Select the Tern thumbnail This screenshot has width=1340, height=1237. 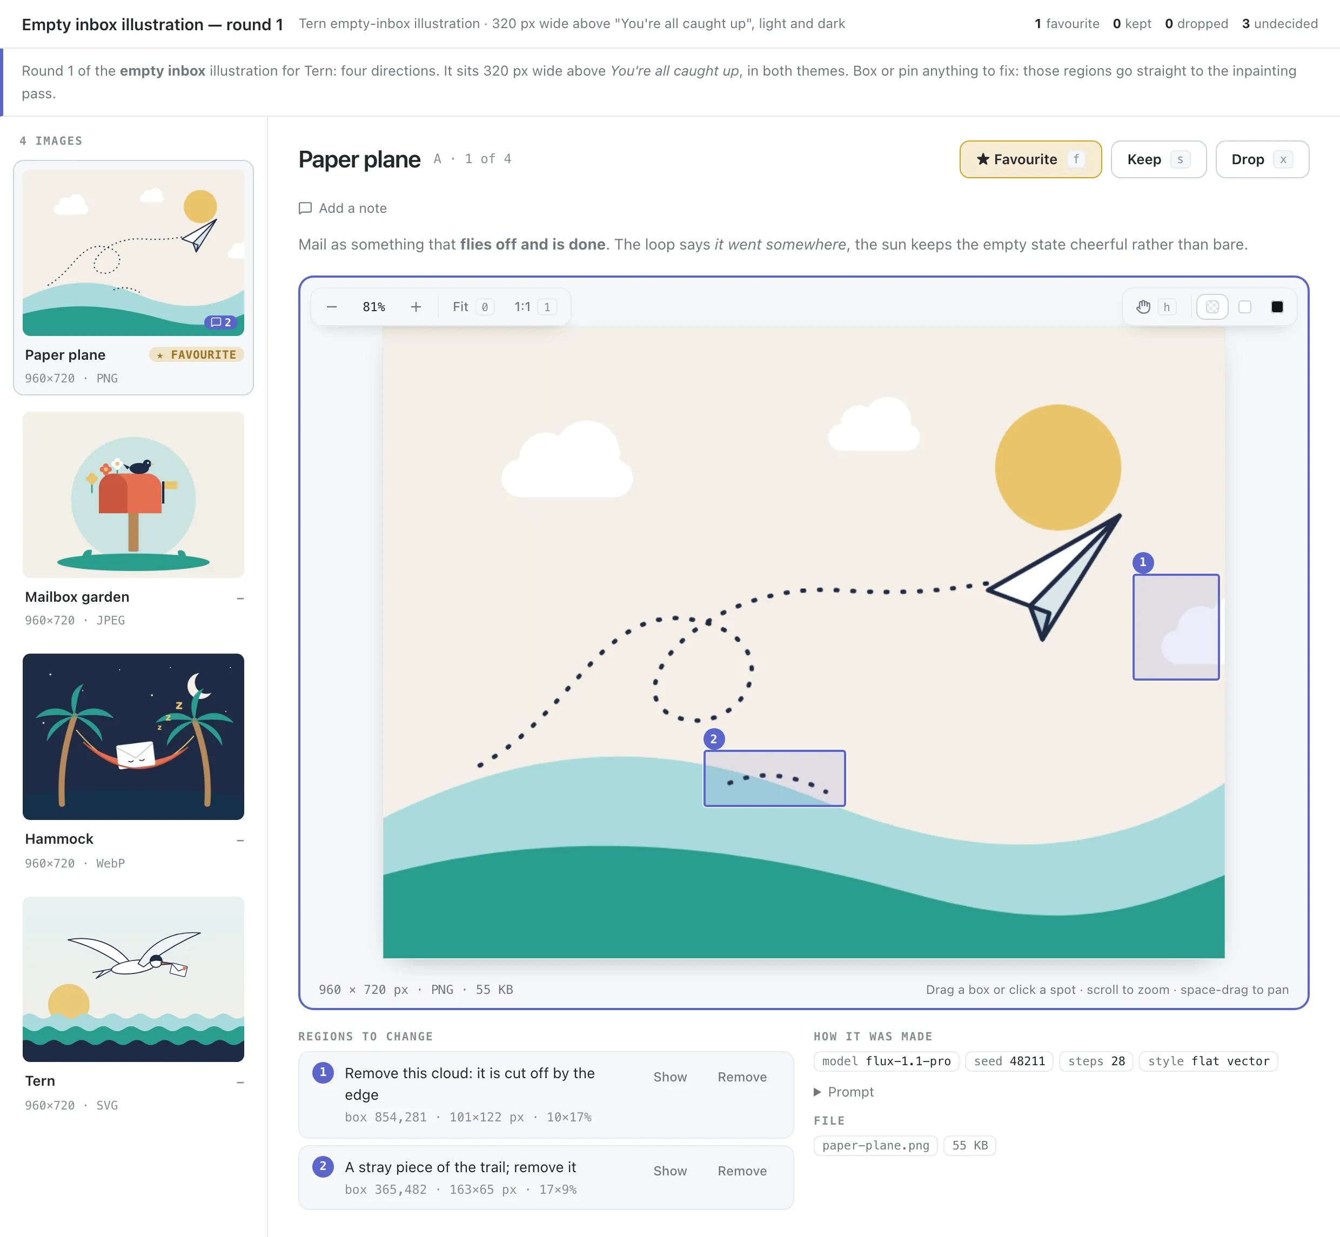tap(133, 979)
